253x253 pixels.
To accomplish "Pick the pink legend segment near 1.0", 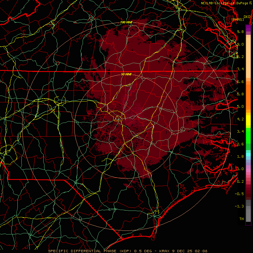I will [248, 170].
